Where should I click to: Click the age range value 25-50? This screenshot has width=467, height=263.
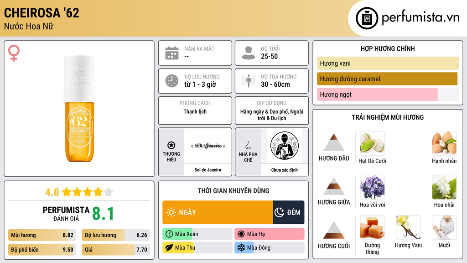pyautogui.click(x=269, y=56)
